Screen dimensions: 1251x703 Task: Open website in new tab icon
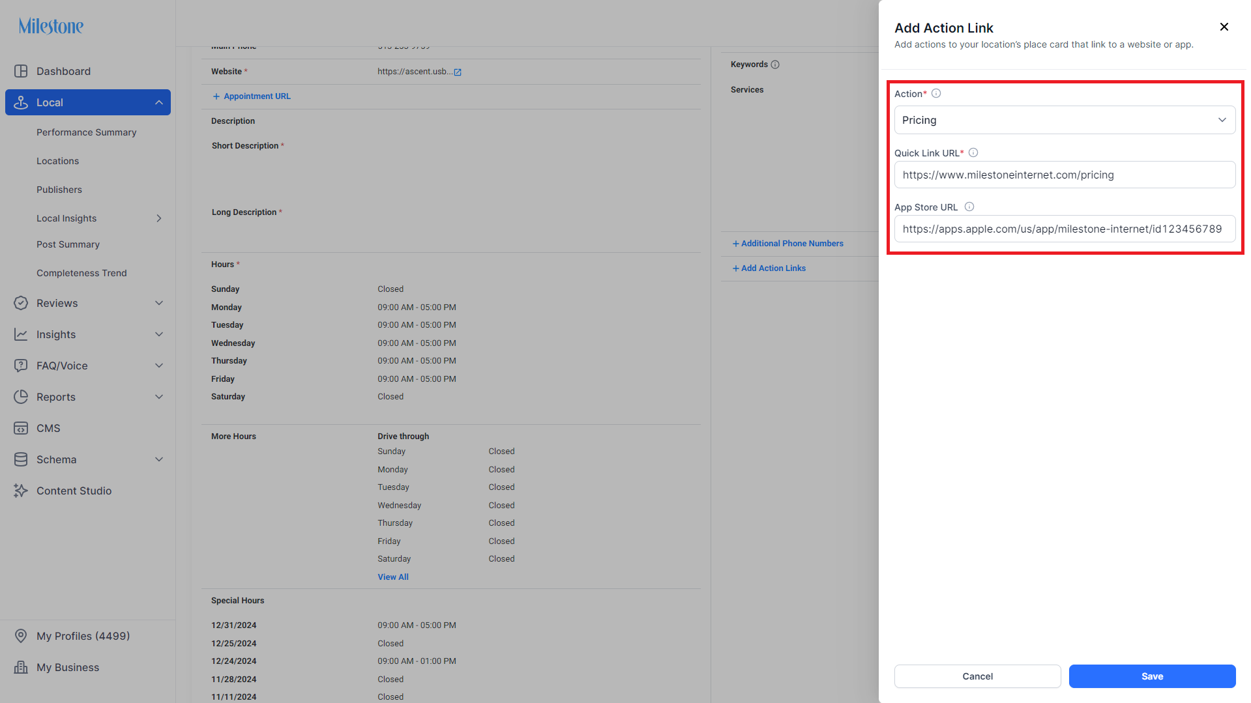pyautogui.click(x=458, y=72)
